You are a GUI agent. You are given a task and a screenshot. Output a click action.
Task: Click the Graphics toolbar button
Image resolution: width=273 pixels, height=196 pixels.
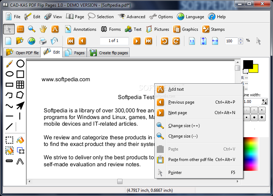tap(185, 29)
